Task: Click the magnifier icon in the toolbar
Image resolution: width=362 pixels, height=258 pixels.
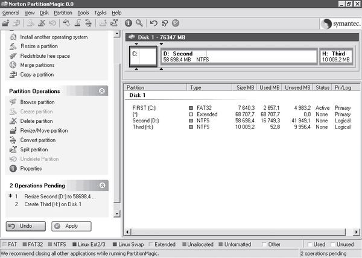Action: pos(139,23)
